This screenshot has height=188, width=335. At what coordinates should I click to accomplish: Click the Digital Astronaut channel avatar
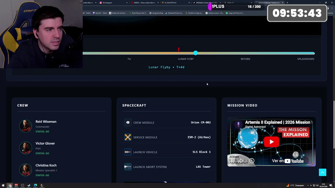point(238,125)
